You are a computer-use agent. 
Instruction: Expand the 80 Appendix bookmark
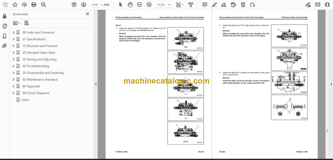13,86
